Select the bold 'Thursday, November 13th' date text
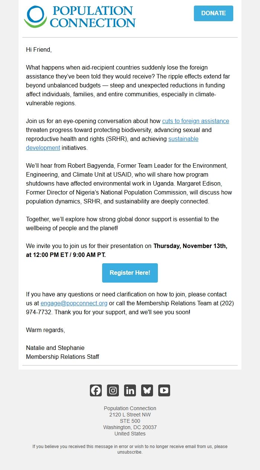 click(195, 246)
